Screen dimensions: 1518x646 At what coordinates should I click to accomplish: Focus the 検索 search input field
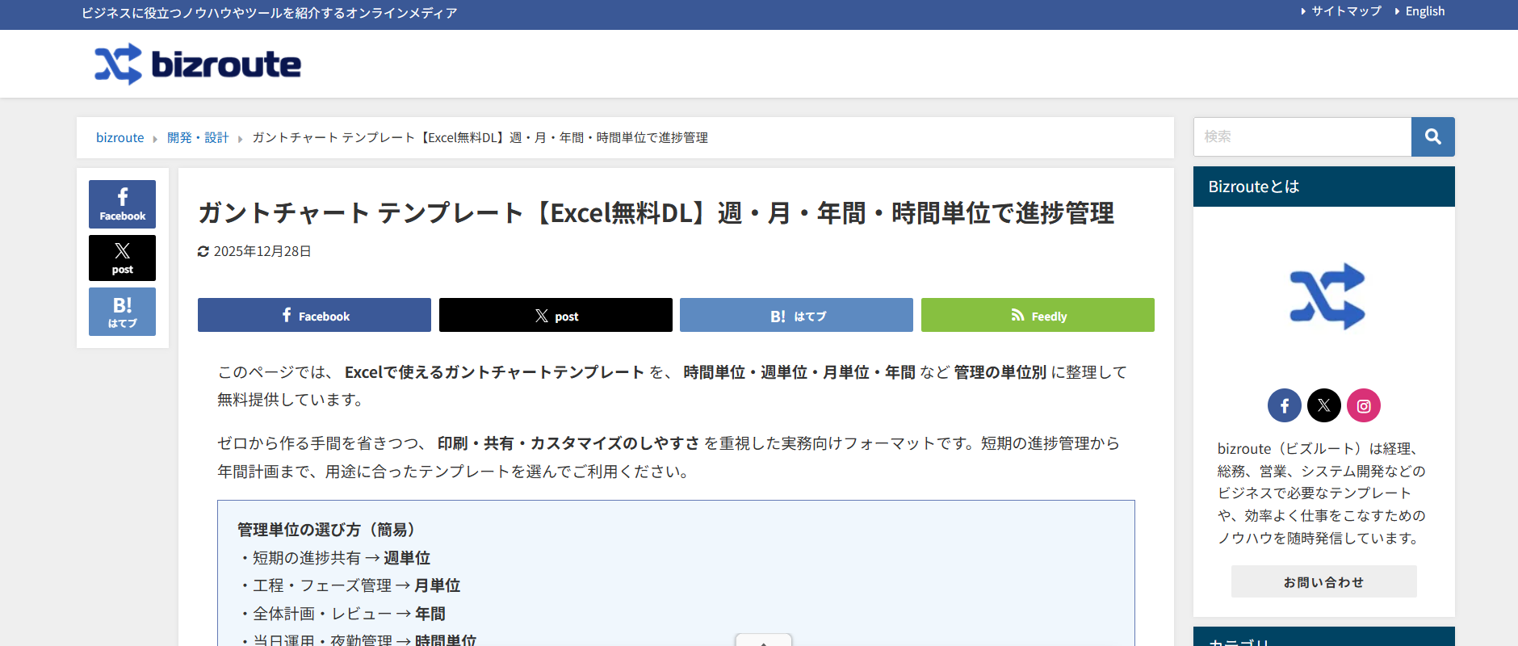(1302, 136)
